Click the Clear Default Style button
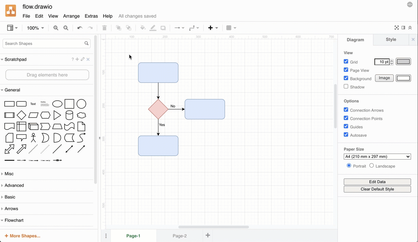This screenshot has height=242, width=418. point(377,189)
